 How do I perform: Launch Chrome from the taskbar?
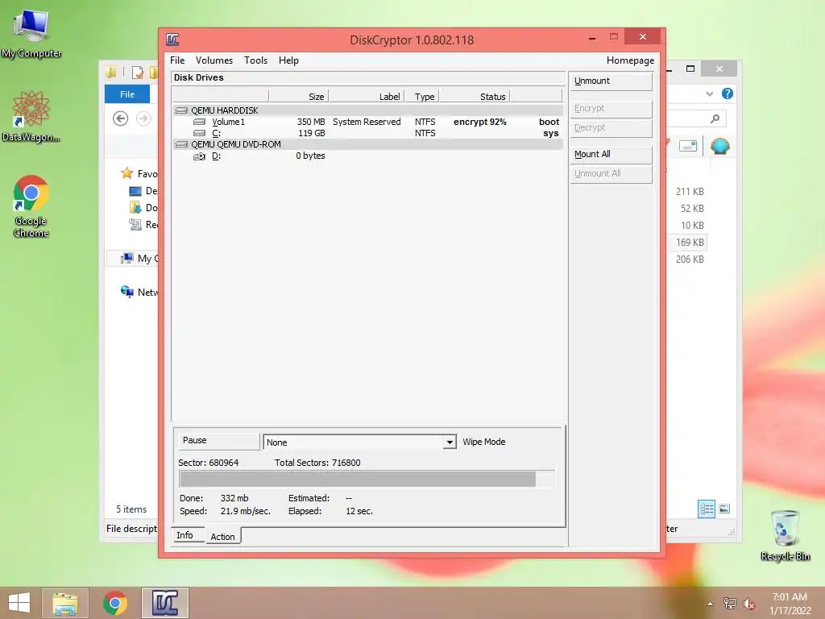[114, 603]
